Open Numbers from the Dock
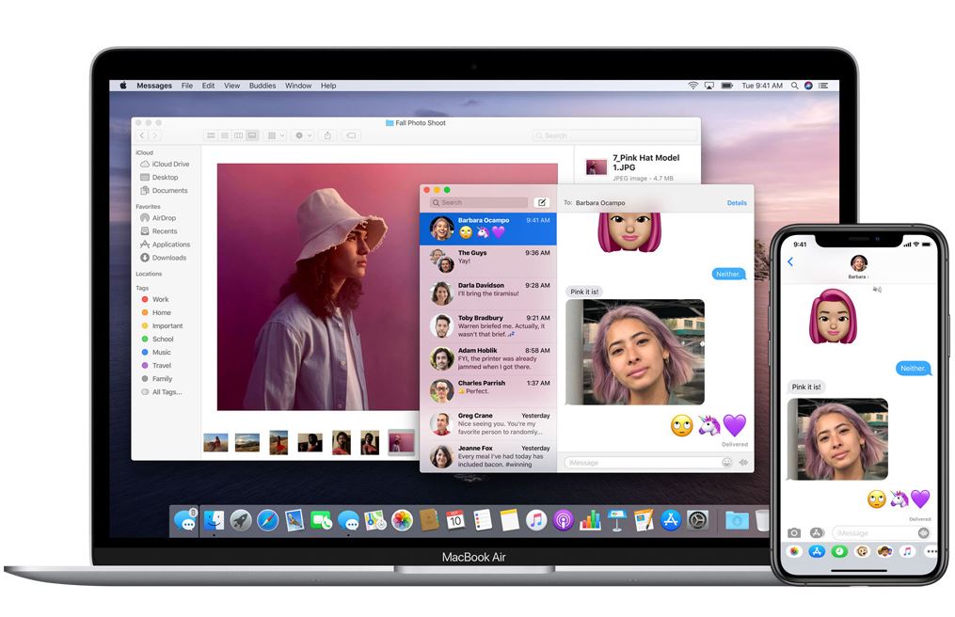Image resolution: width=955 pixels, height=617 pixels. coord(590,521)
